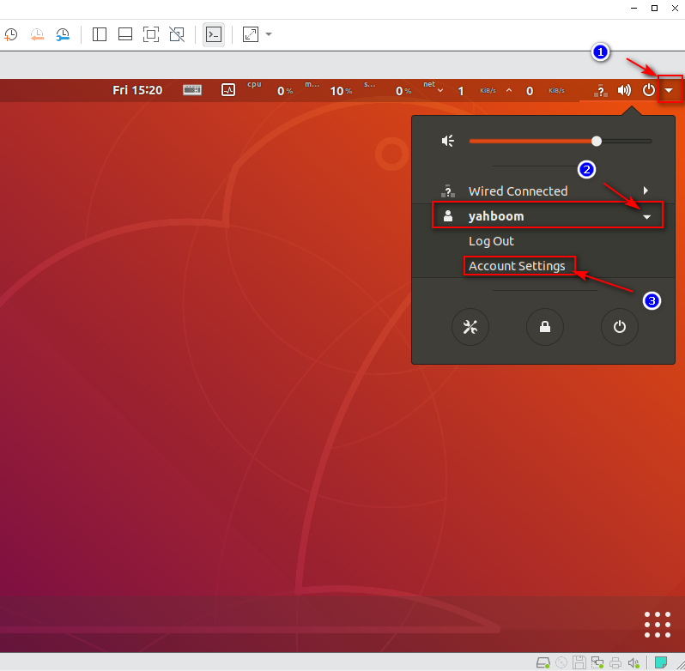Click the network adapter status icon

tap(597, 662)
